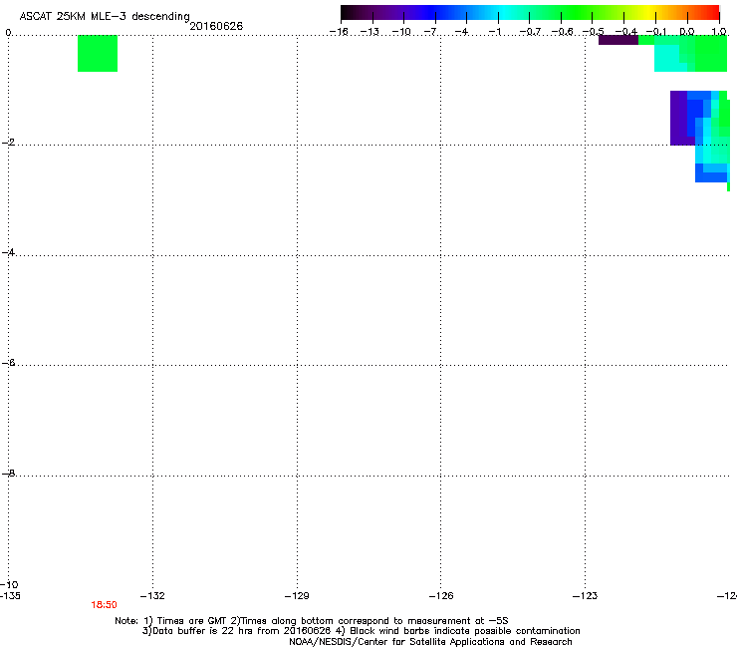Click the NOAA/NESDIS Center for Satellite Applications credit

430,641
